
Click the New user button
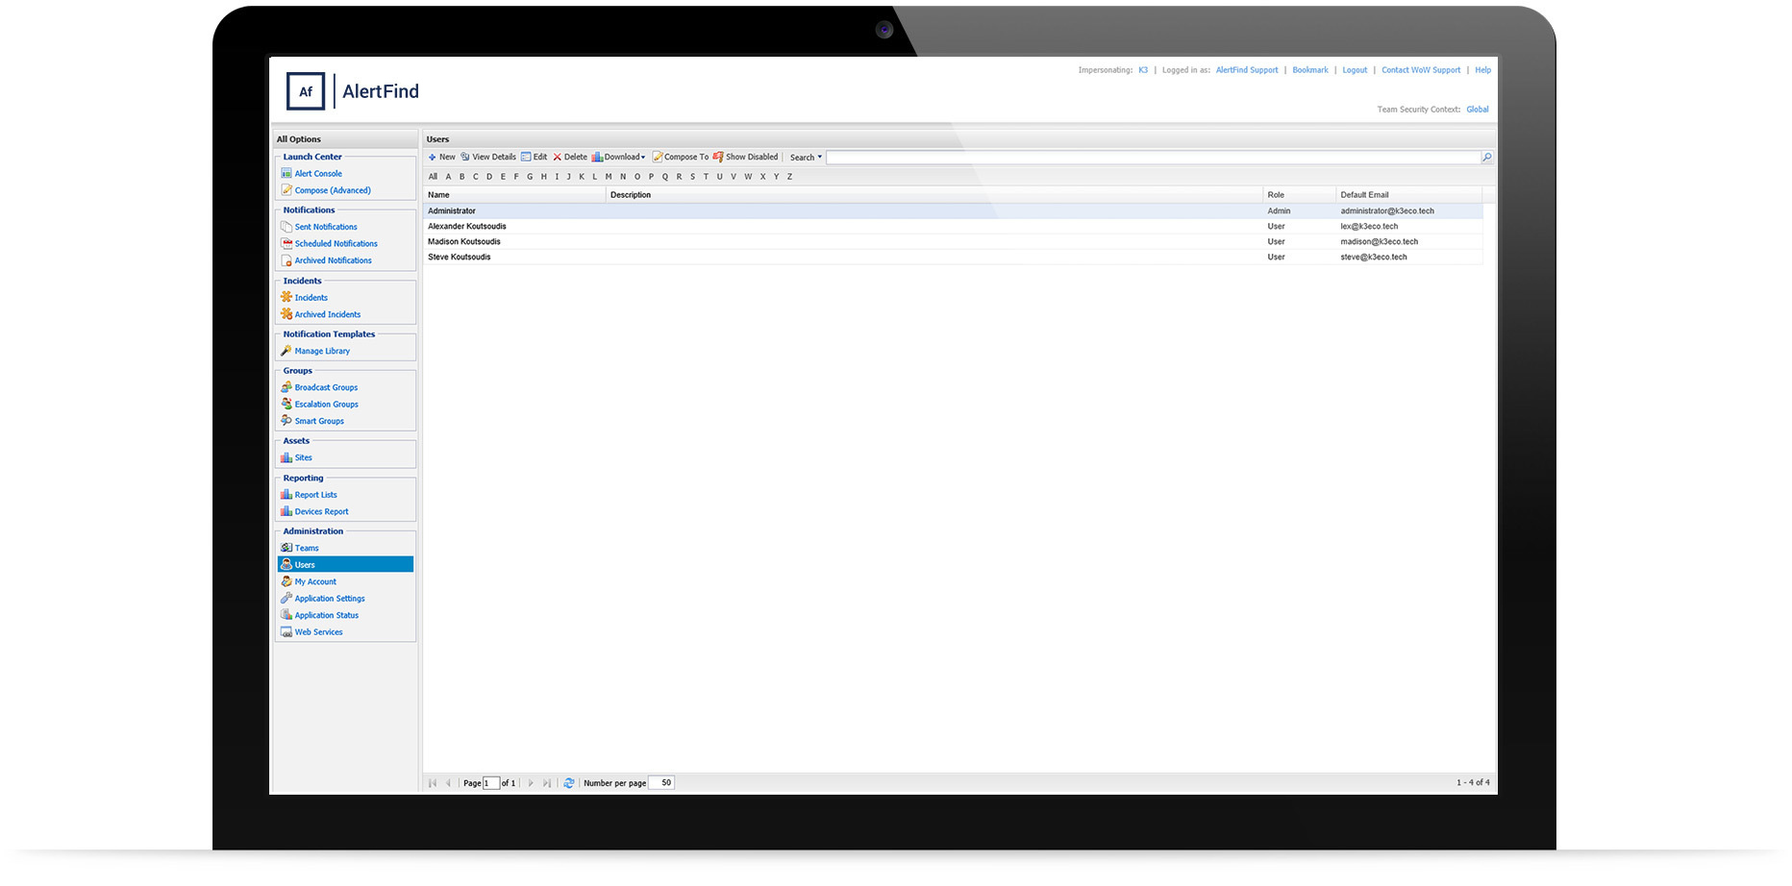tap(442, 157)
